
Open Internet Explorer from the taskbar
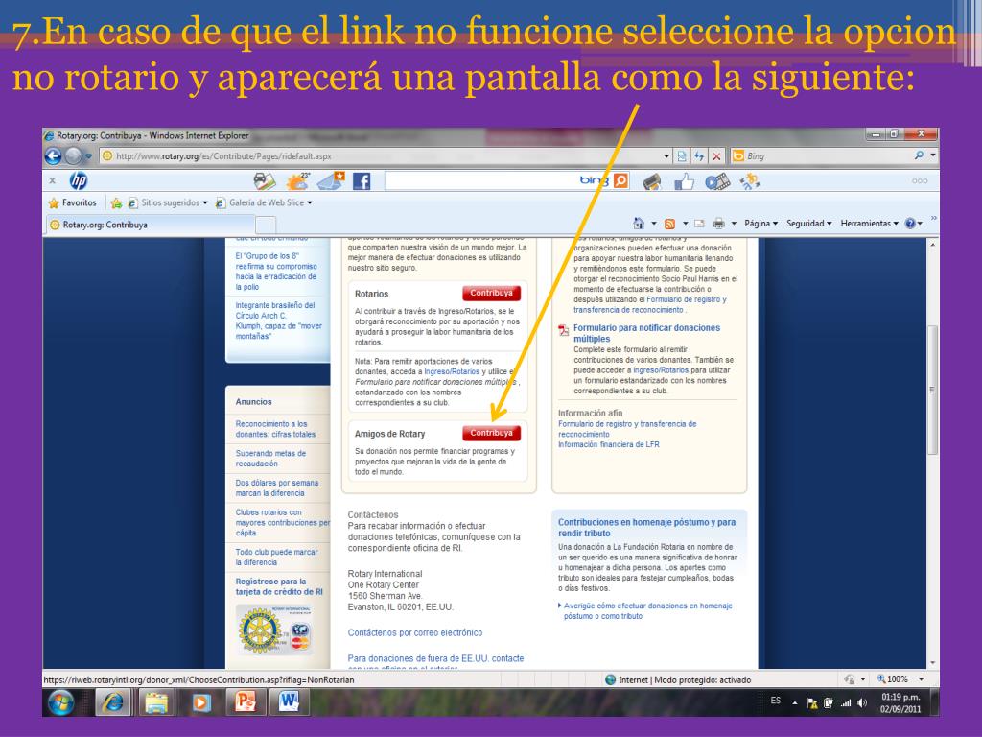(113, 702)
